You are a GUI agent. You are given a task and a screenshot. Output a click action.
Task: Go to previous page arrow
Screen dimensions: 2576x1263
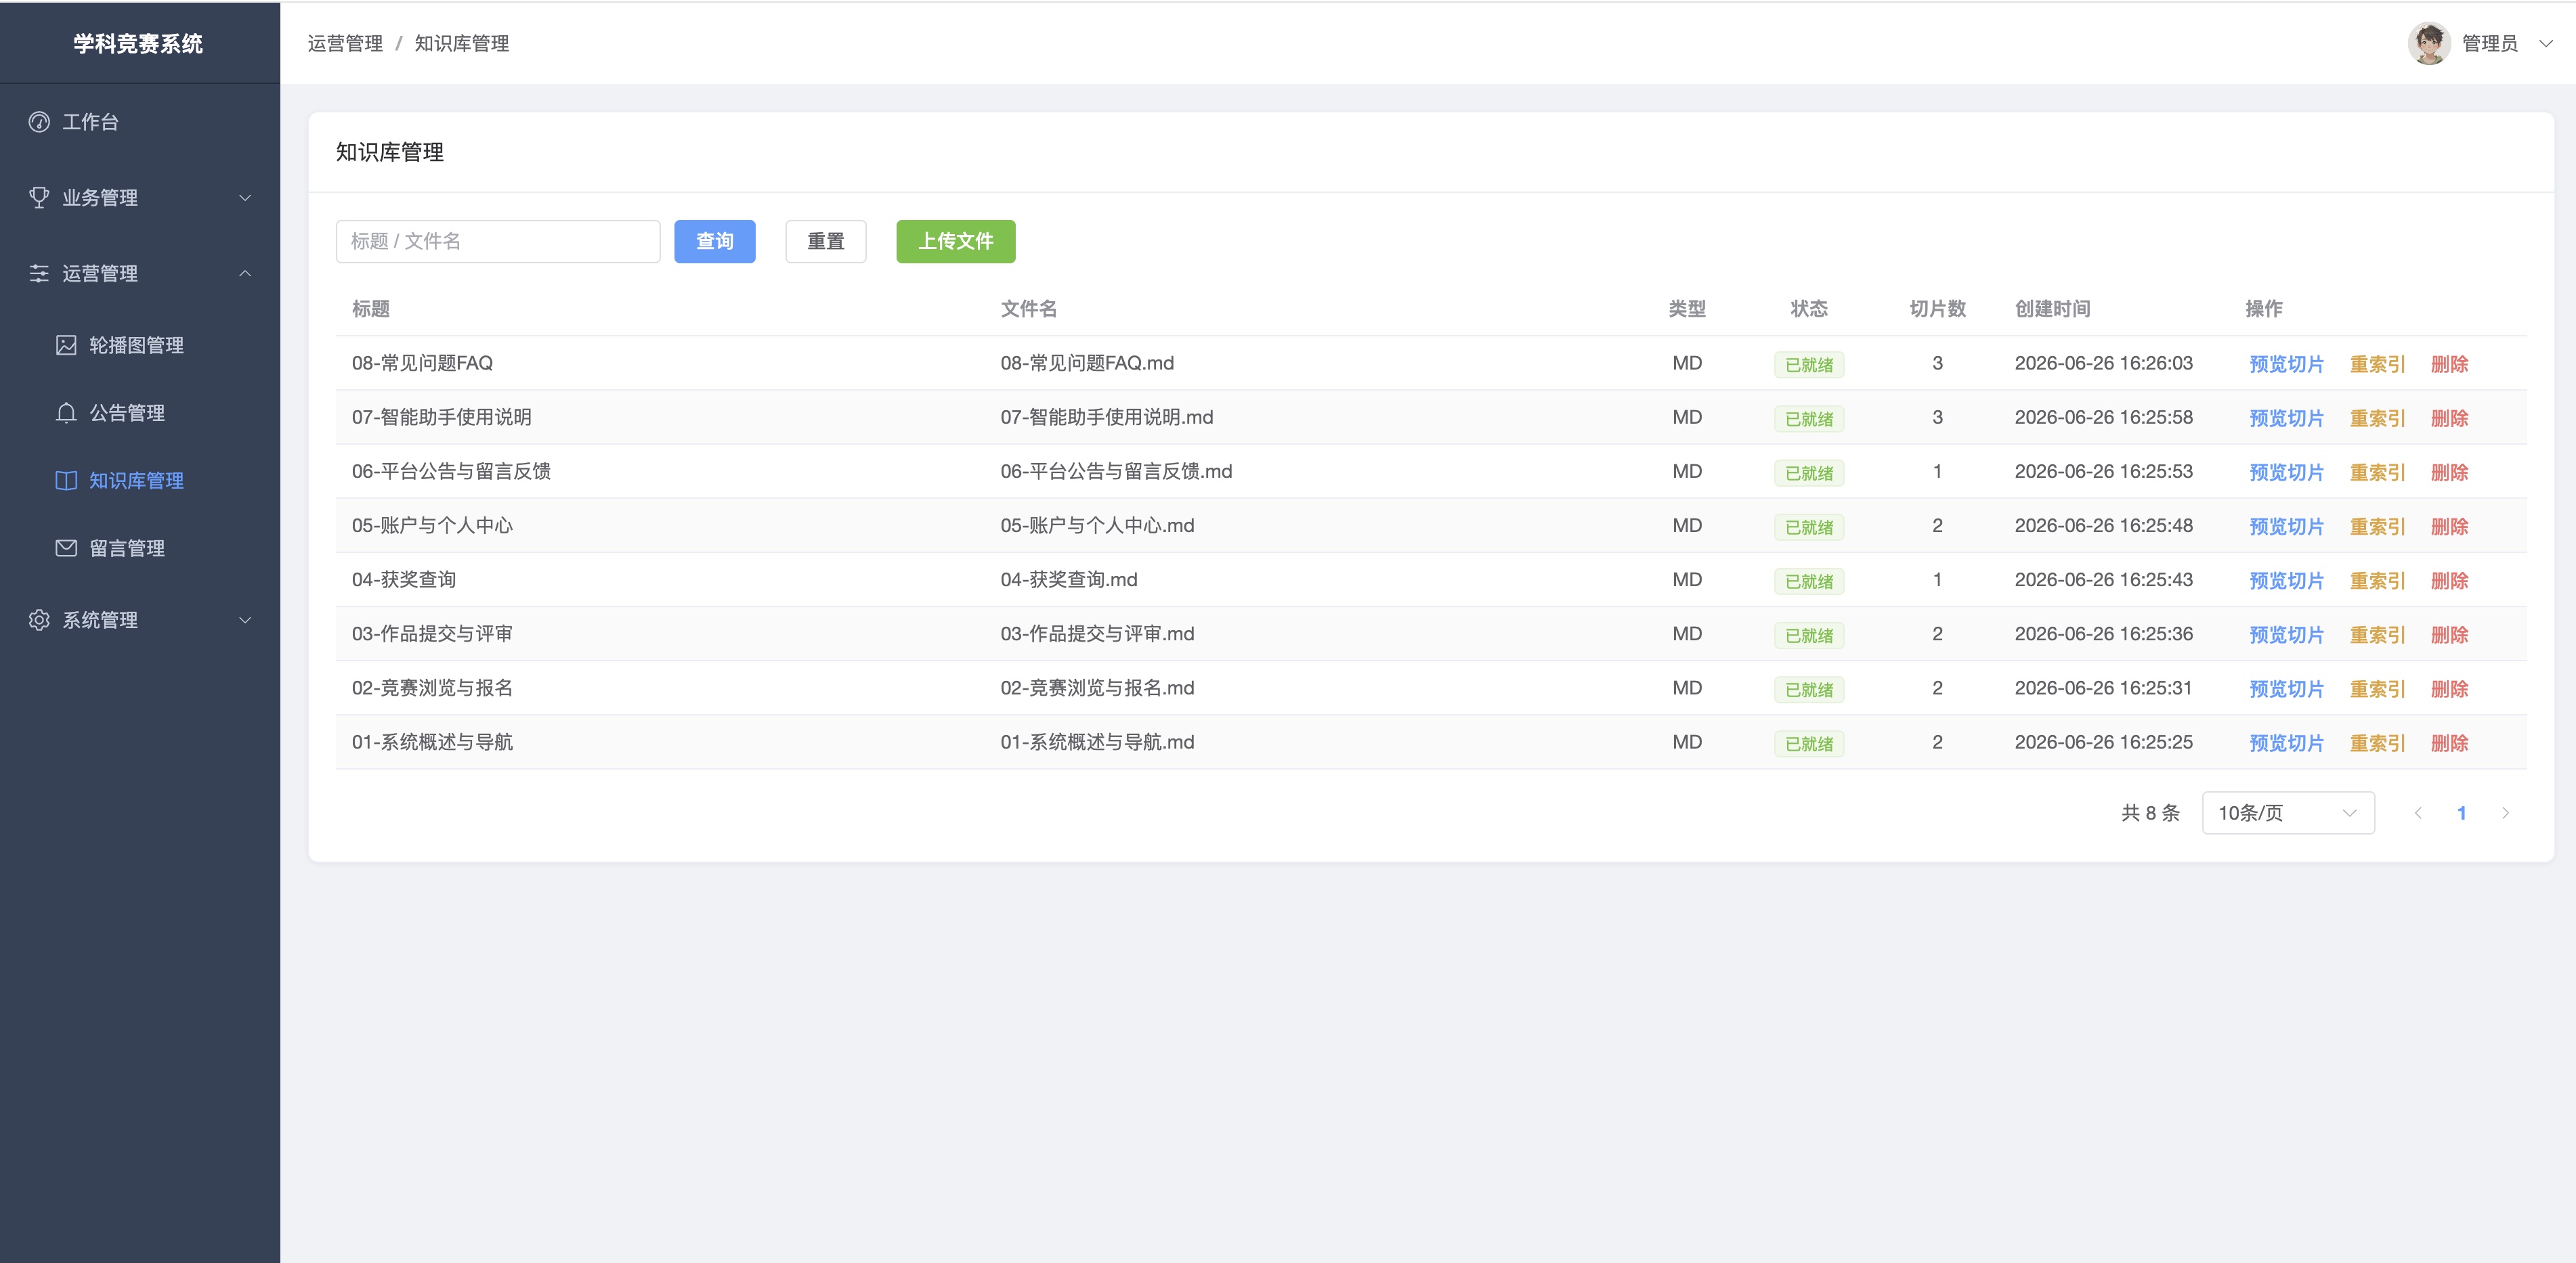click(x=2418, y=814)
